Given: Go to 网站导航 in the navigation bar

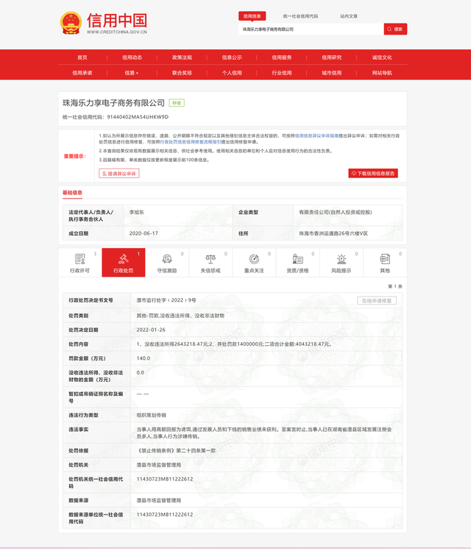Looking at the screenshot, I should 382,73.
